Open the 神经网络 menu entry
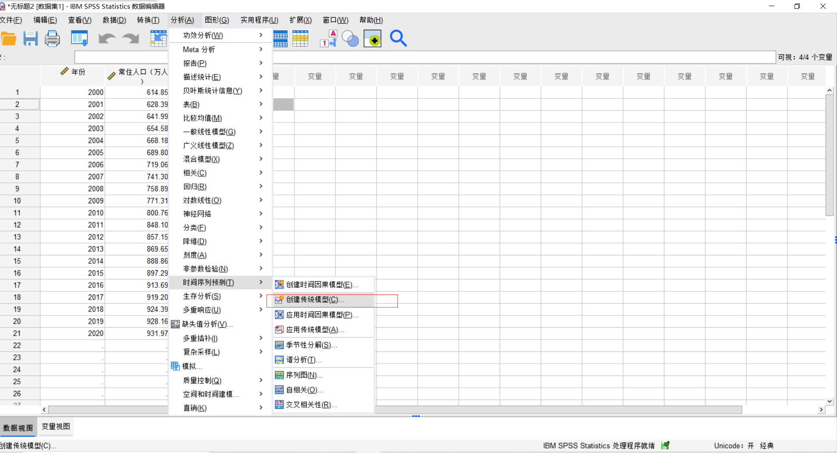Screen dimensions: 837x453 [220, 214]
